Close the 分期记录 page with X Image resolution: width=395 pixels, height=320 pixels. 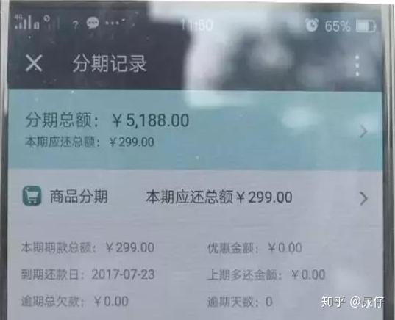coord(34,63)
